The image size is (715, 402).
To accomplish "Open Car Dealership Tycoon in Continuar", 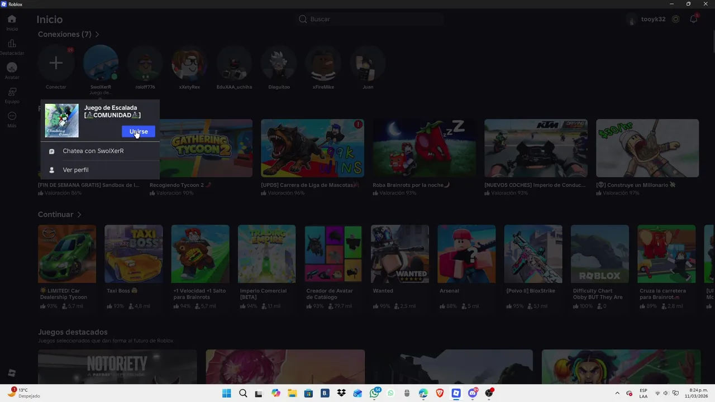I will [x=67, y=254].
